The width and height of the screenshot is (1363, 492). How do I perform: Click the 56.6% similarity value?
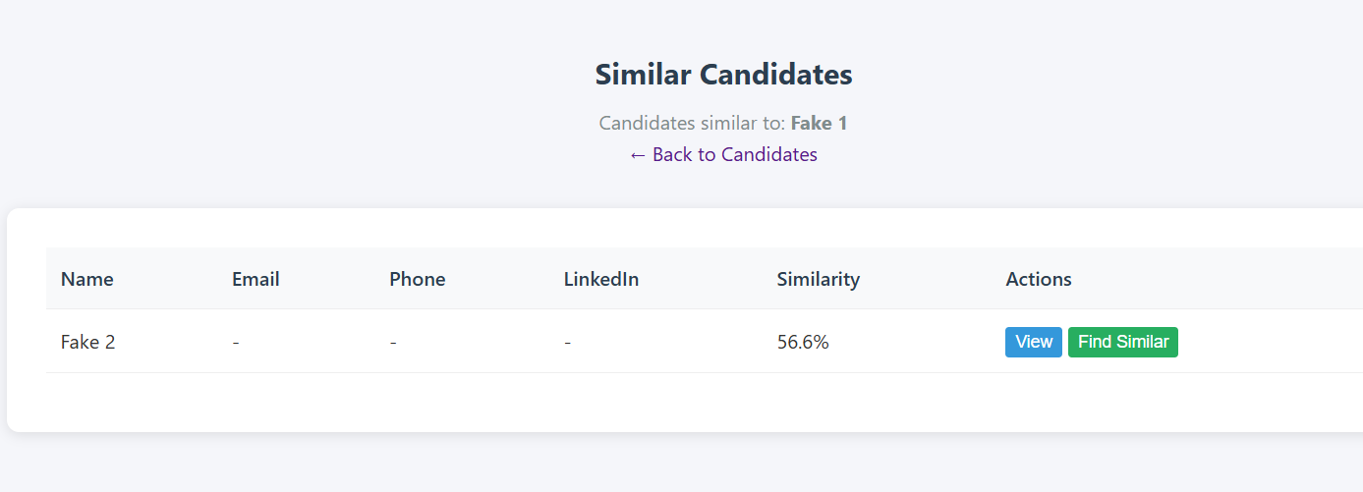803,342
